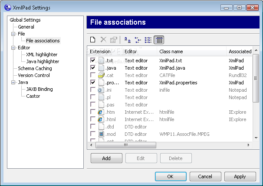Switch to small icons view
The width and height of the screenshot is (263, 186).
tap(138, 40)
